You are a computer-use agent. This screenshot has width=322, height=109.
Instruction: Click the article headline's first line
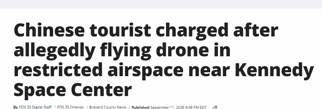tap(146, 30)
